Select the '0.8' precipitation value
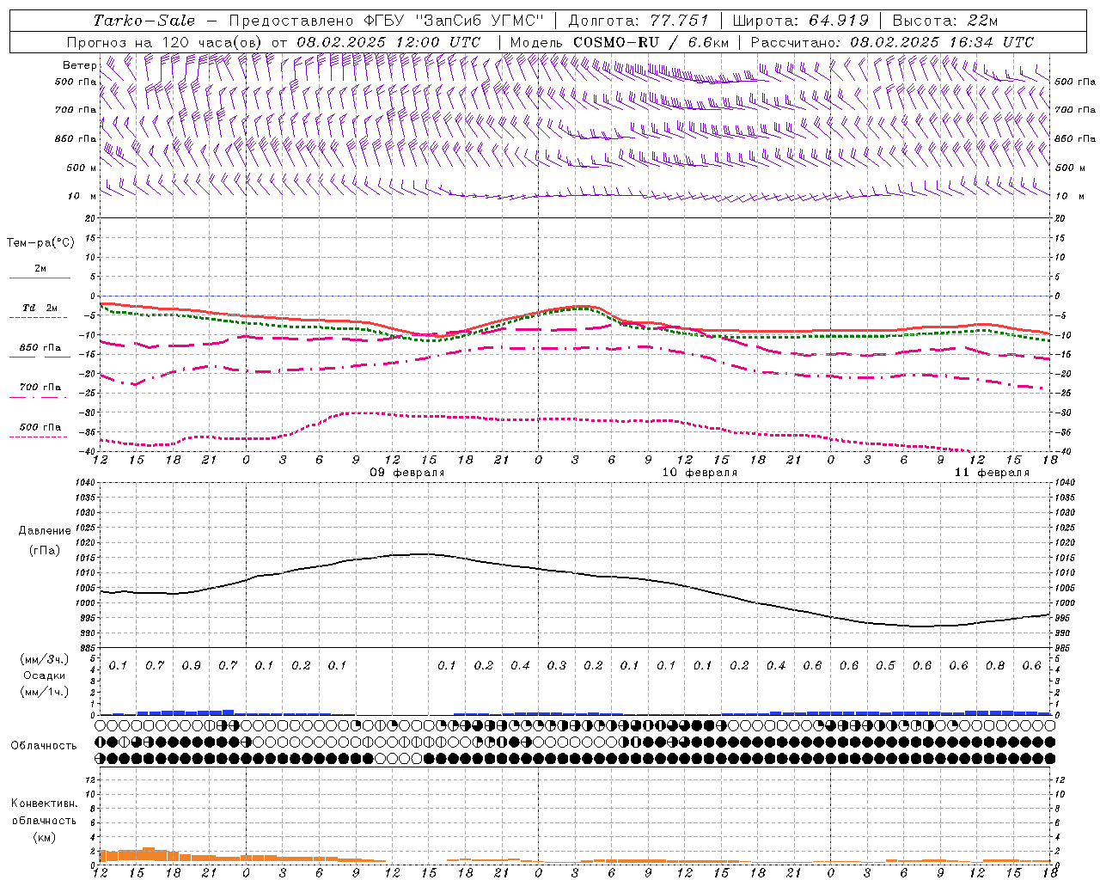1100x880 pixels. (995, 665)
